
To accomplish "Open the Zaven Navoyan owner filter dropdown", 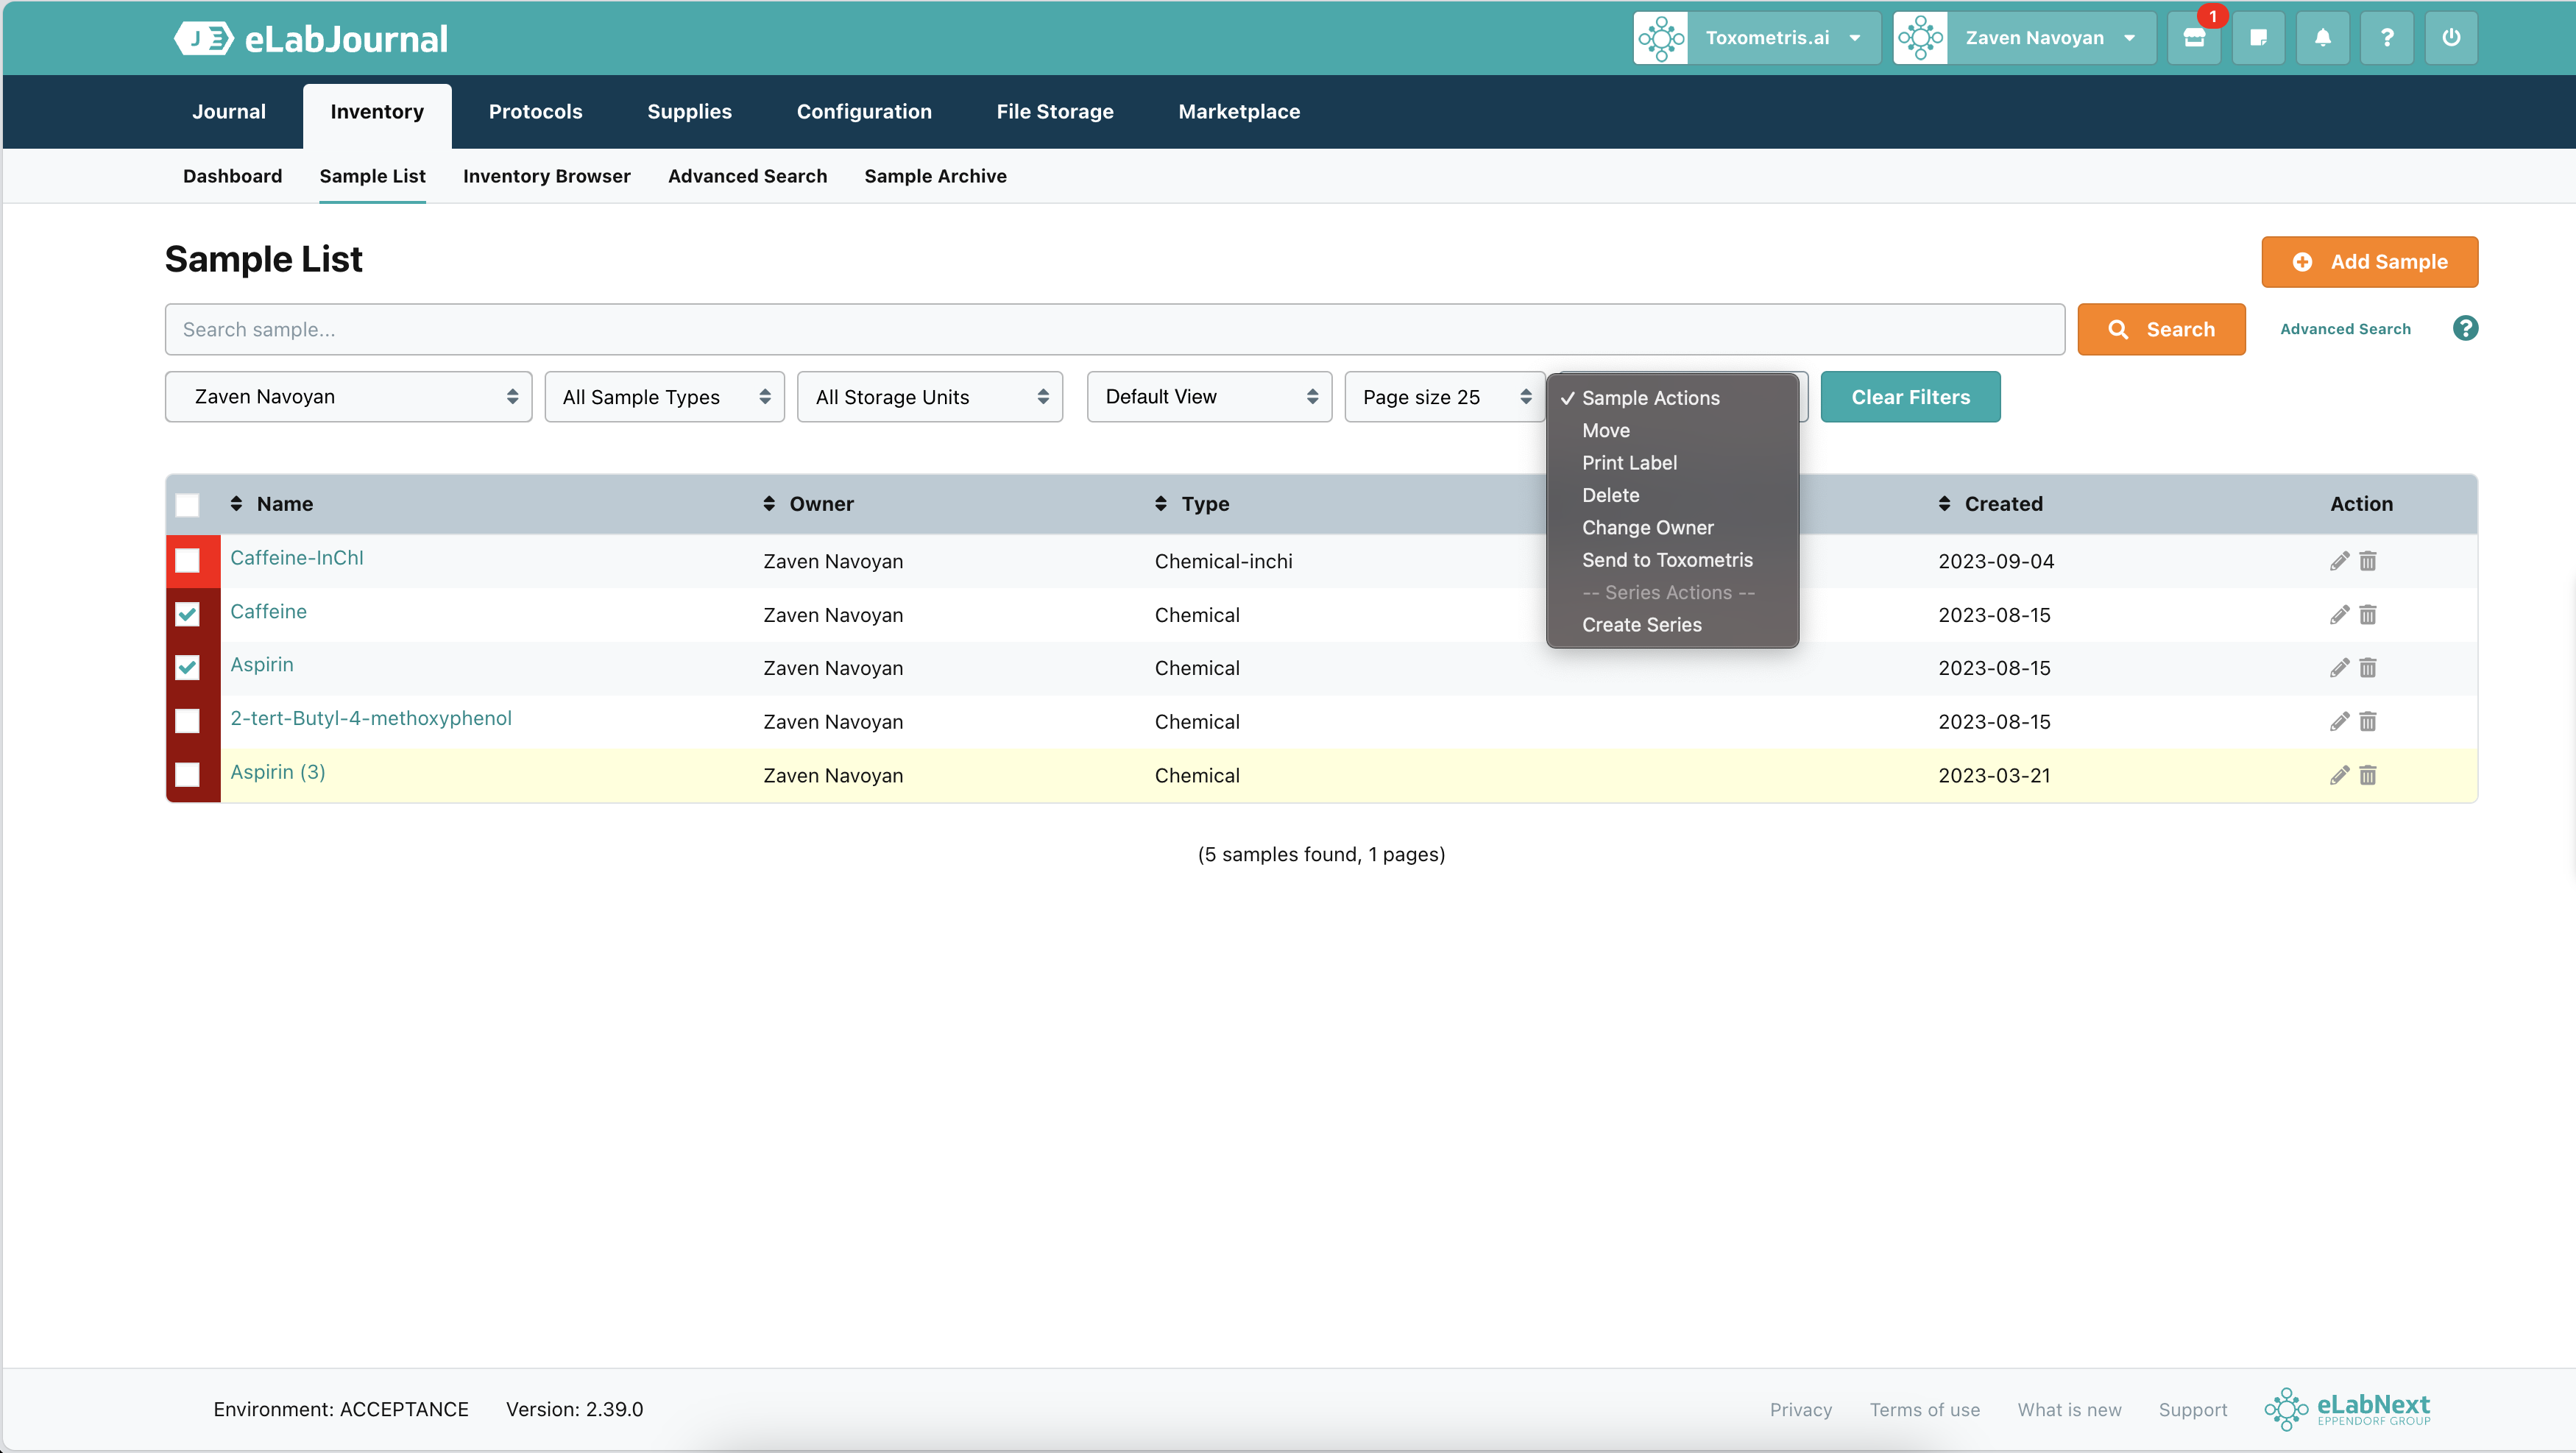I will (348, 397).
